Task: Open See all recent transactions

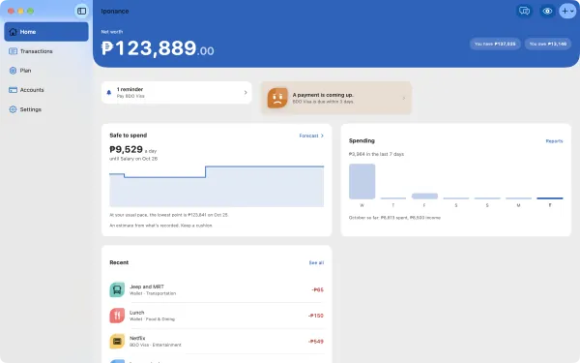Action: coord(316,262)
